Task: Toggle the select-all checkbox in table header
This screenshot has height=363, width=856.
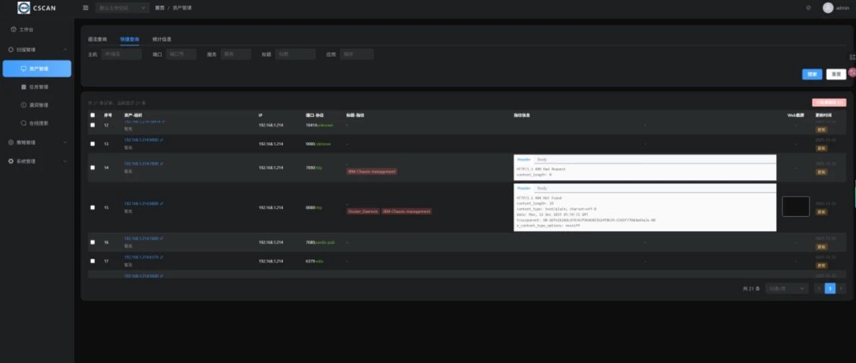Action: 92,115
